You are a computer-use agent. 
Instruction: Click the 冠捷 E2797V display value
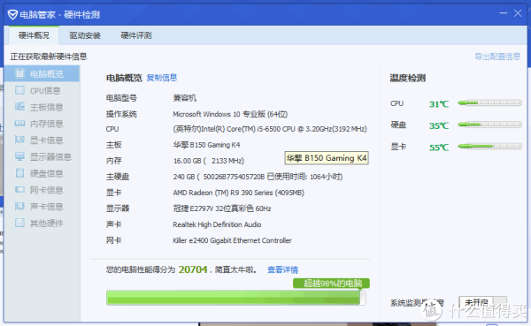pyautogui.click(x=222, y=208)
